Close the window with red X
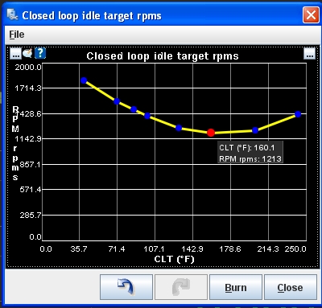The width and height of the screenshot is (322, 308). 311,15
